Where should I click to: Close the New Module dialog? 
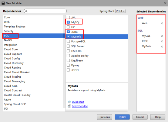[165, 3]
